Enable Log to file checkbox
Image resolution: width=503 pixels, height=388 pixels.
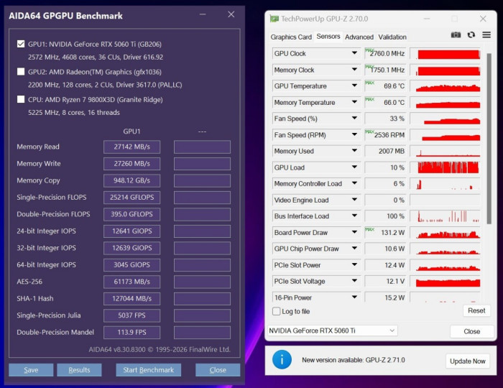tap(276, 311)
